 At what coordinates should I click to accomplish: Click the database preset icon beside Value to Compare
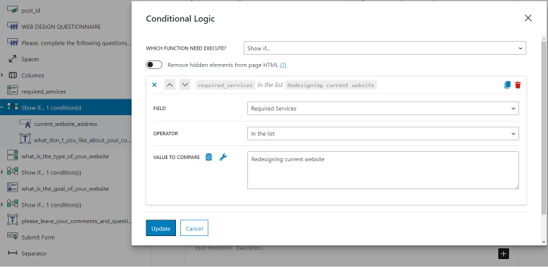click(208, 158)
